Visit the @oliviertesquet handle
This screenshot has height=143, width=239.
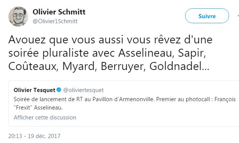click(x=83, y=90)
